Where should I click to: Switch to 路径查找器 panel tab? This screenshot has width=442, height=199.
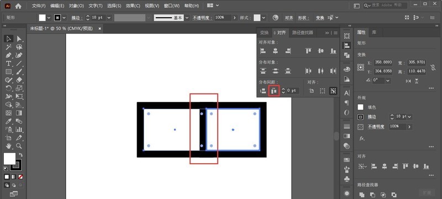pos(302,33)
